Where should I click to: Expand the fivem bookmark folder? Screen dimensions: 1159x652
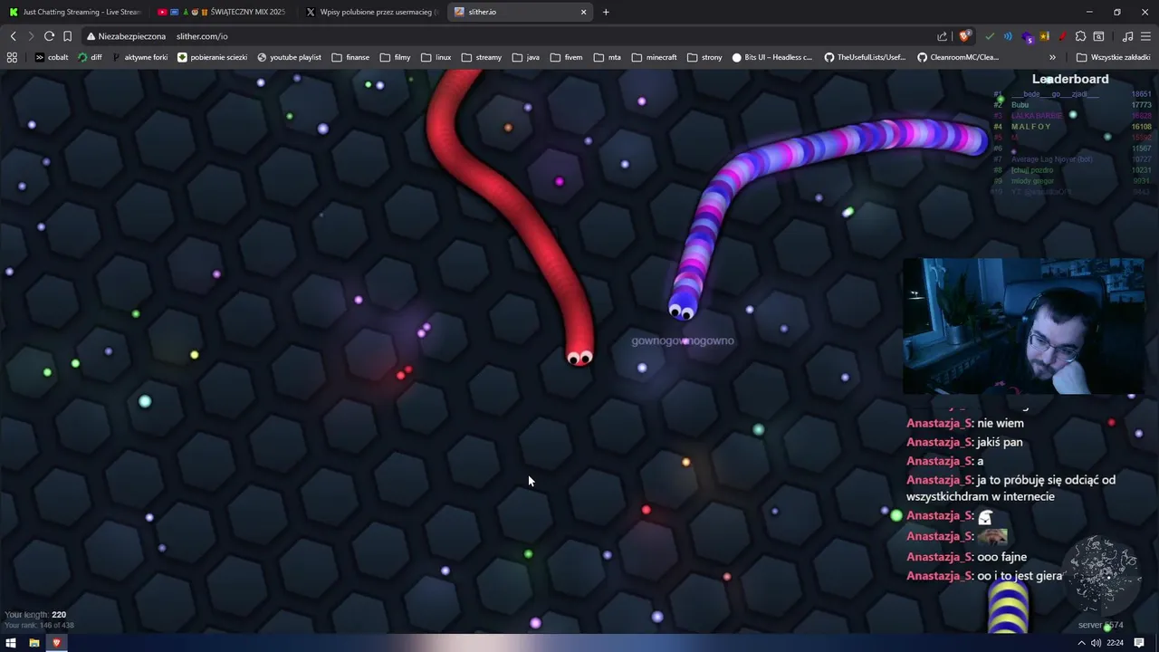click(x=566, y=57)
